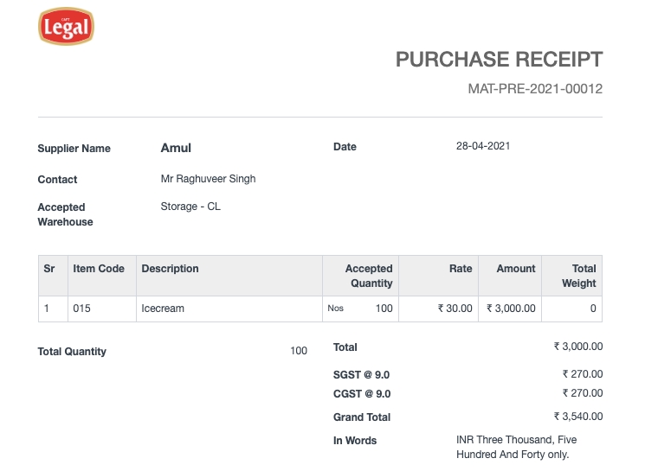Screen dimensions: 645x471
Task: Select the date 28-04-2021
Action: (482, 146)
